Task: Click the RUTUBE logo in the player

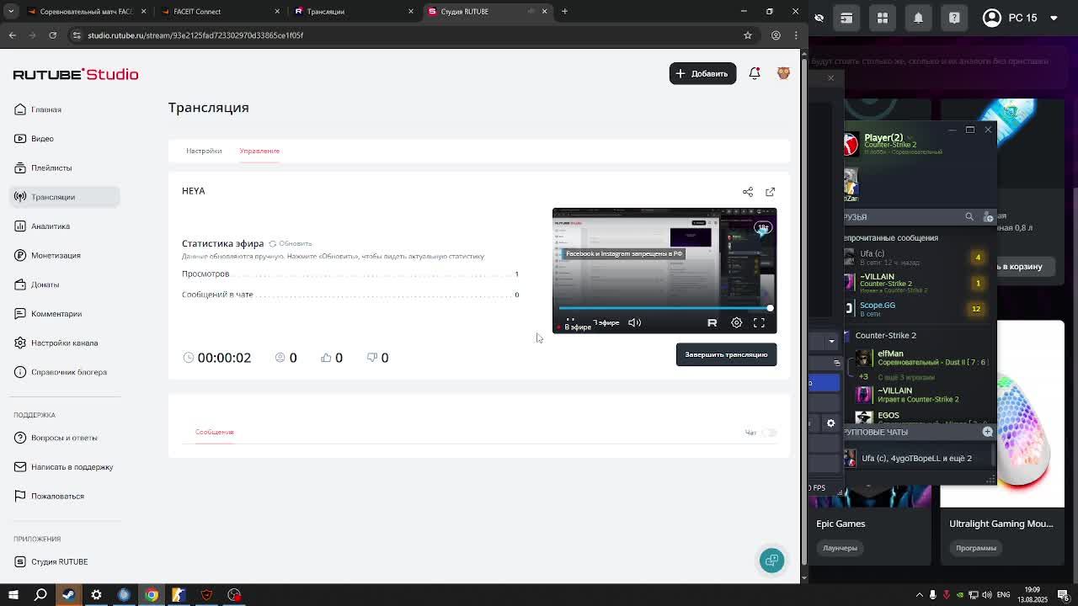Action: (x=712, y=322)
